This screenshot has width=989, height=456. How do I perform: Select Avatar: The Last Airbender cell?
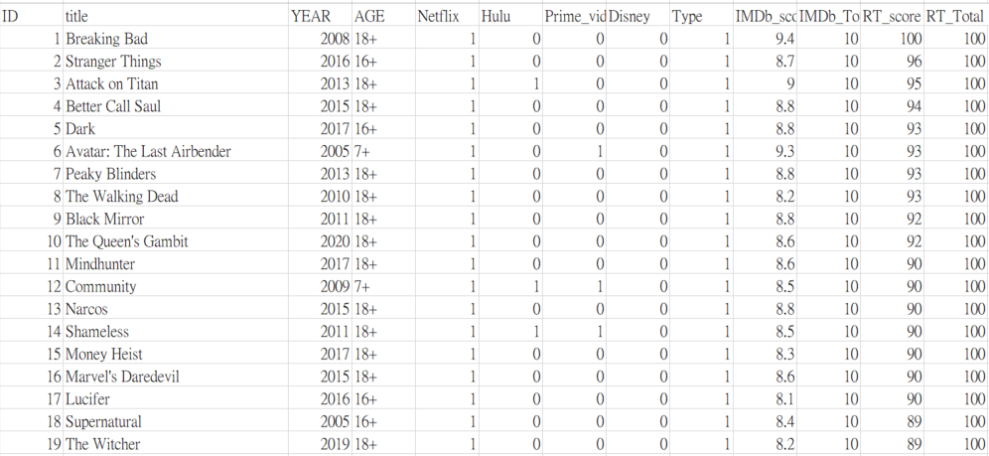176,151
